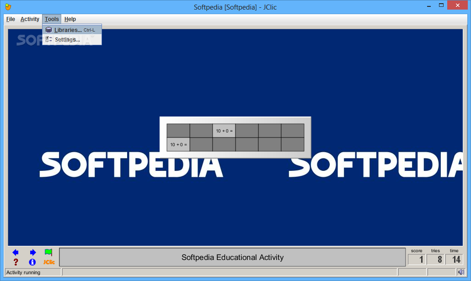
Task: Click the score counter showing 1
Action: pos(417,260)
